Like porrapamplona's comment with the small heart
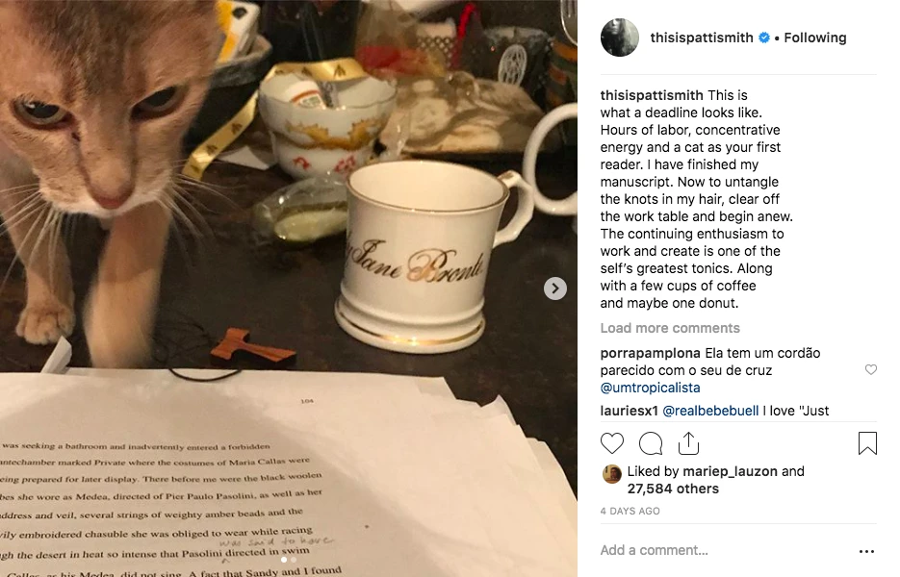The image size is (900, 577). click(x=871, y=369)
